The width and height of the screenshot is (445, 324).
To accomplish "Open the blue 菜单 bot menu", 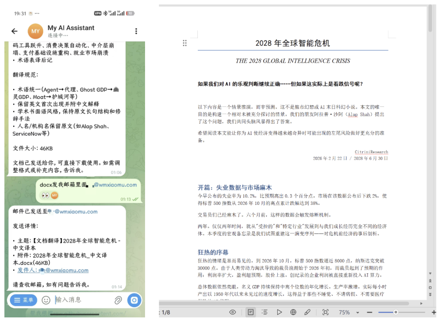I will point(23,300).
